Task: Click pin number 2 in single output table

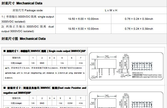Action: point(42,58)
